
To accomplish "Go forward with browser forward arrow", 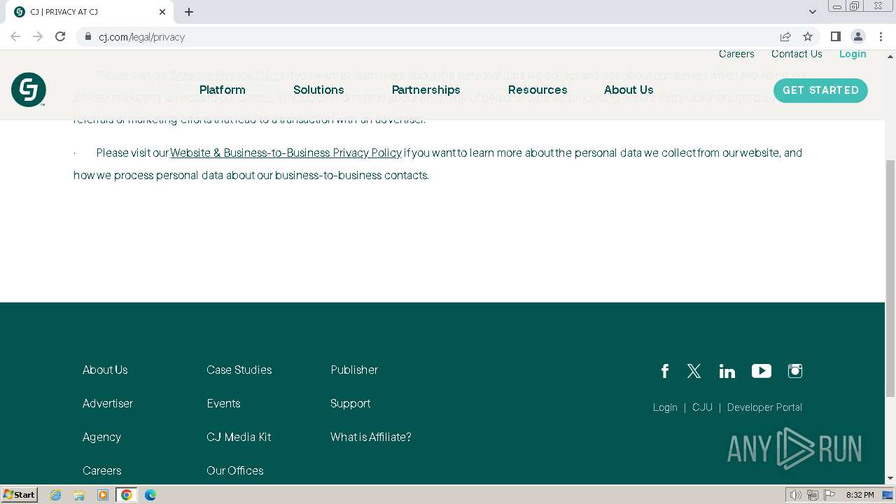I will point(38,36).
